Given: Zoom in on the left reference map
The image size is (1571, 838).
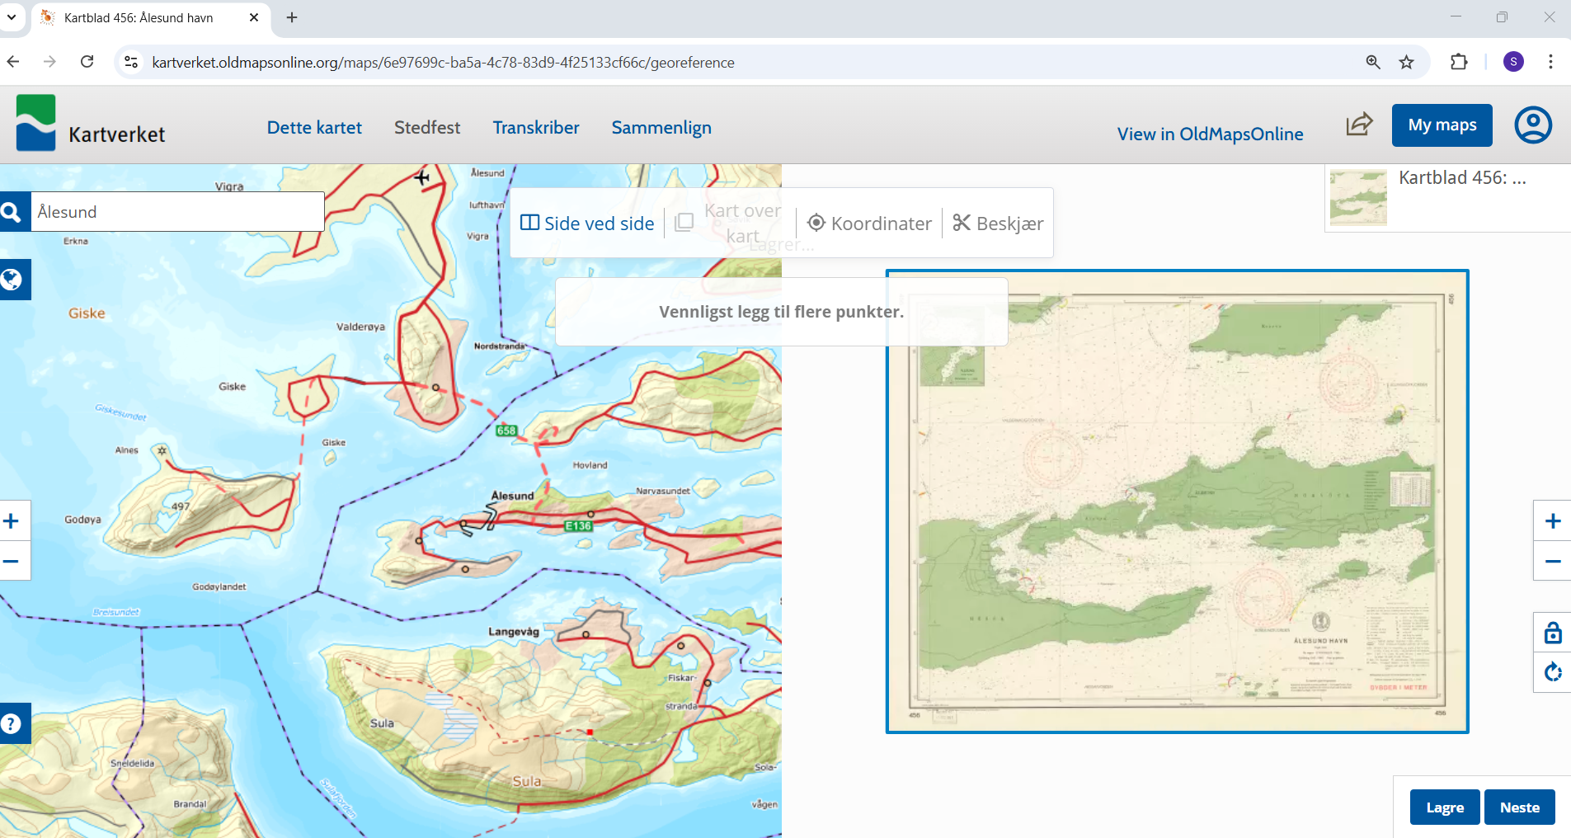Looking at the screenshot, I should [x=12, y=521].
